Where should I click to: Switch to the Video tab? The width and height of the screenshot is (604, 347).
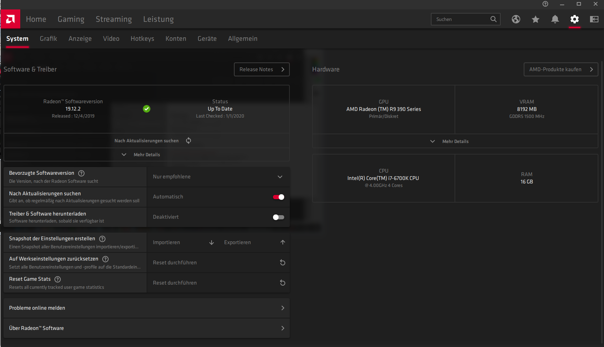coord(111,39)
